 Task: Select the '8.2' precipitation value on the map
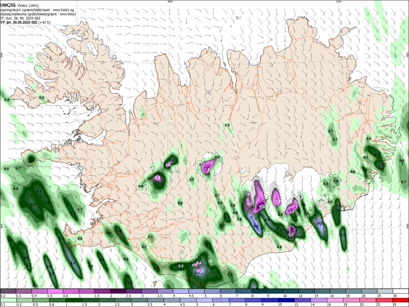(x=320, y=223)
